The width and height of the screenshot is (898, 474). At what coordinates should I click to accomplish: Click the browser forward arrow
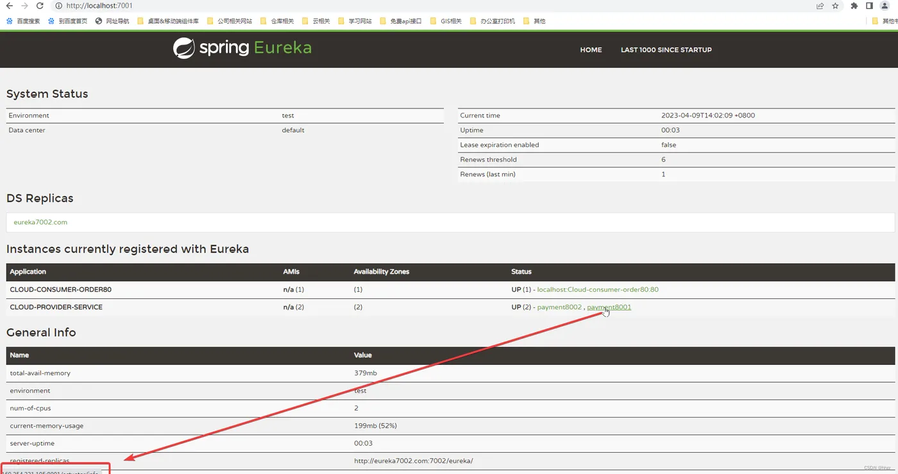[24, 6]
